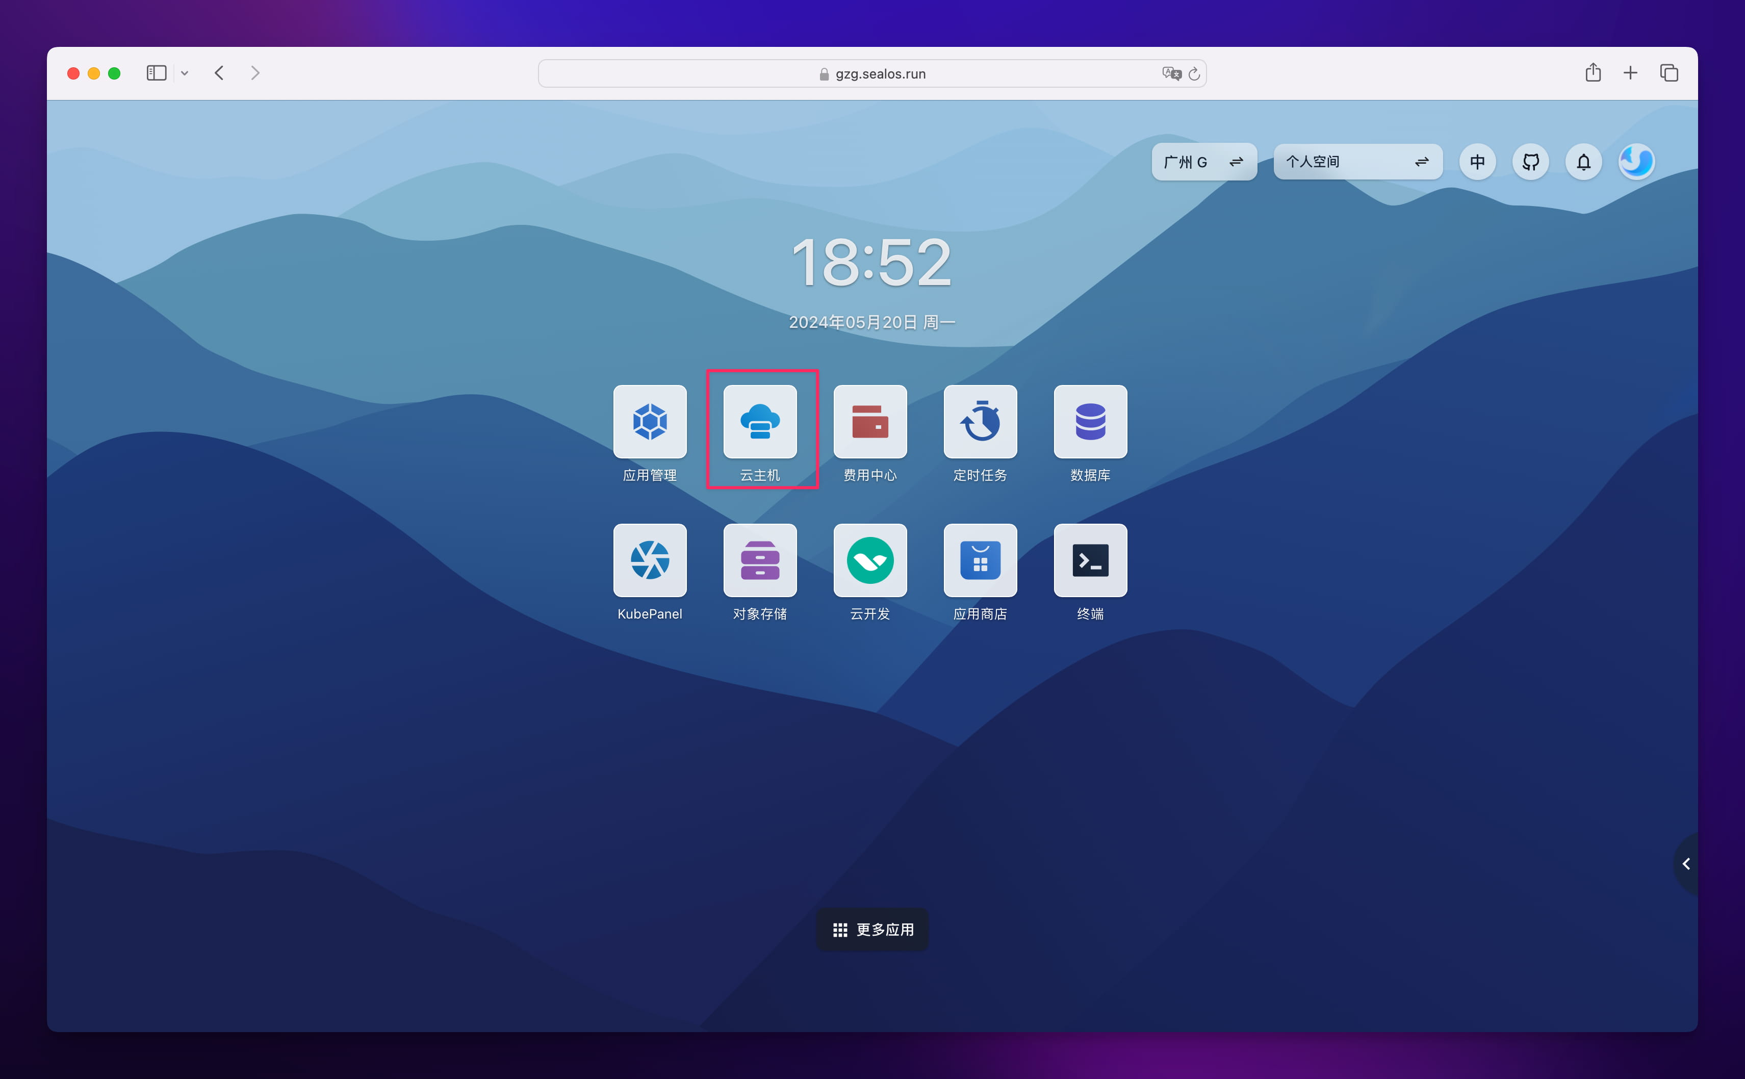Launch the 云开发 cloud dev app
The height and width of the screenshot is (1079, 1745).
coord(869,560)
